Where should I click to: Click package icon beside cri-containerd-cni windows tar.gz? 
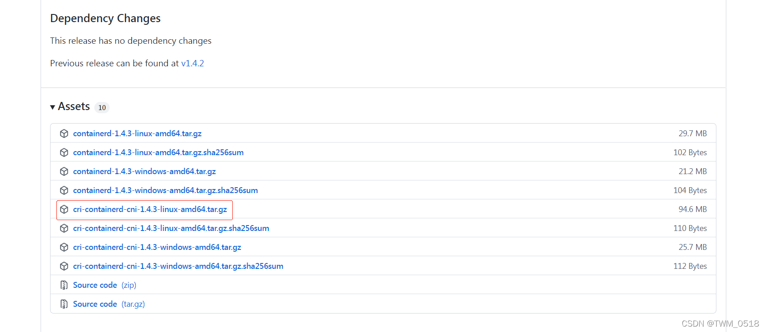[x=64, y=247]
